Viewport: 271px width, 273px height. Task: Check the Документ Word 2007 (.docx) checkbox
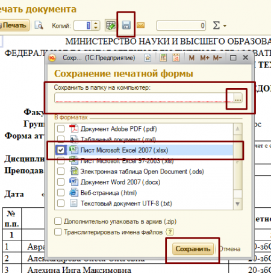(x=61, y=182)
